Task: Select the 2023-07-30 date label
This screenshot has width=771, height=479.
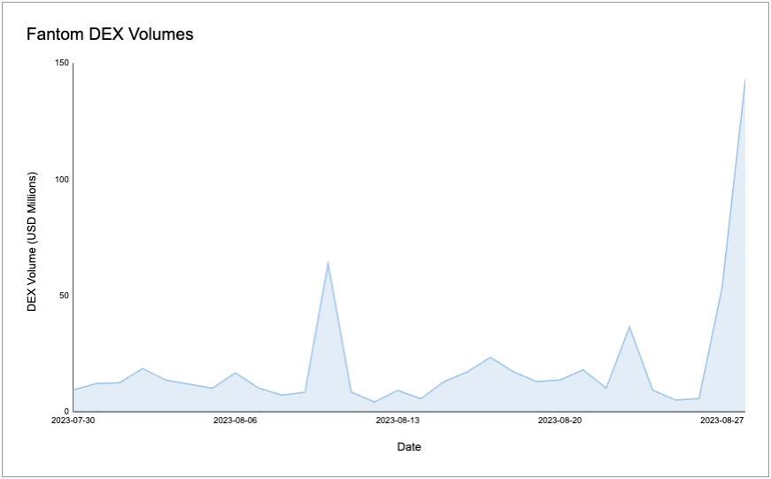Action: pos(73,421)
